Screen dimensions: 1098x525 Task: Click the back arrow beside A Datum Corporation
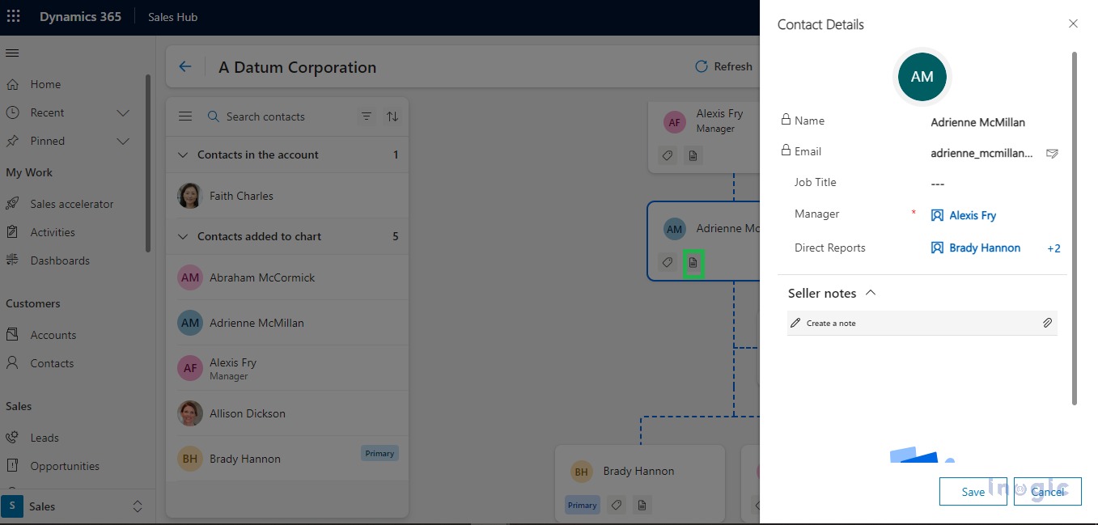(x=185, y=67)
